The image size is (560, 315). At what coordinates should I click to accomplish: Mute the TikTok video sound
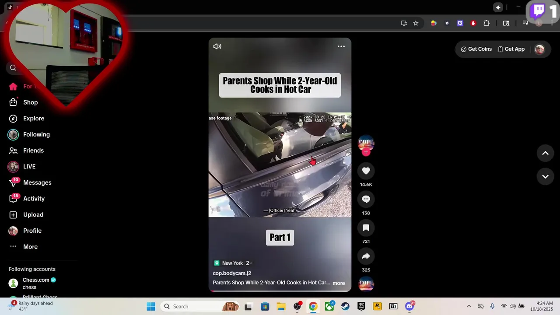pos(217,46)
